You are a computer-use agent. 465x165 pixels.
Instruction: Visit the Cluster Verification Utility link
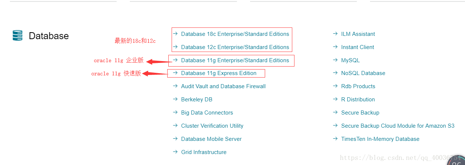(212, 126)
